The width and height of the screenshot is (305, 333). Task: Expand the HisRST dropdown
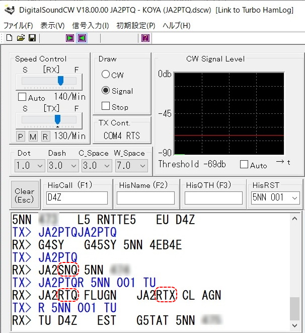[x=294, y=198]
